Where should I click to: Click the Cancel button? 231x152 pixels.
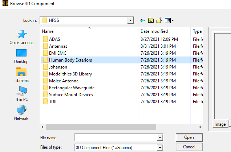189,147
